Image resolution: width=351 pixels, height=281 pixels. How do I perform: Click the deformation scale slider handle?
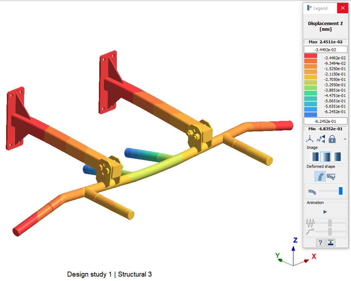[340, 191]
